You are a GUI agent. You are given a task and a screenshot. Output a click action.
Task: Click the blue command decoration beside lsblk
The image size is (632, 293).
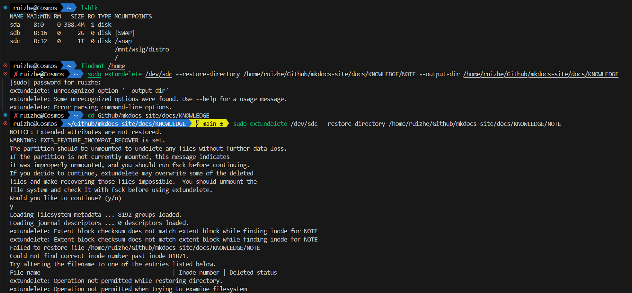click(x=5, y=8)
